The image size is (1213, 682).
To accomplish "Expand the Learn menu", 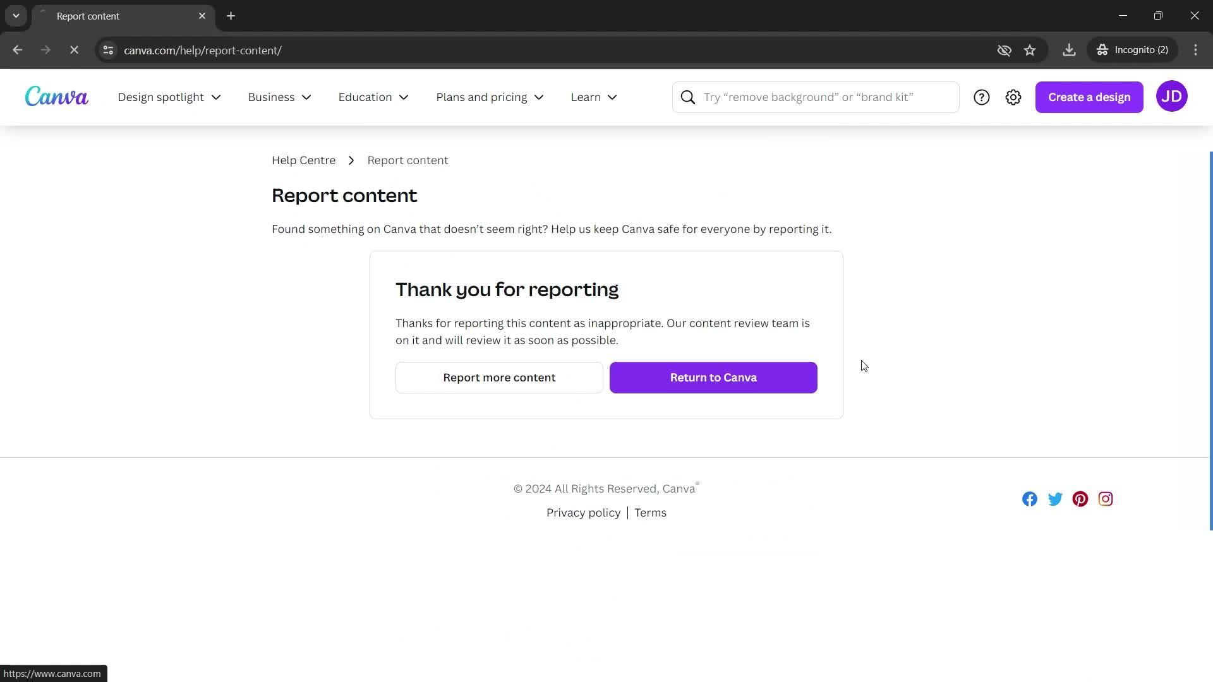I will click(594, 97).
